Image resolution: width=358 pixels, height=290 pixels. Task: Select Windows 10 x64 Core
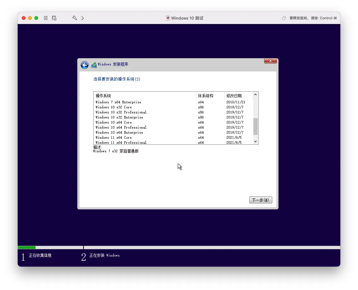tap(173, 122)
